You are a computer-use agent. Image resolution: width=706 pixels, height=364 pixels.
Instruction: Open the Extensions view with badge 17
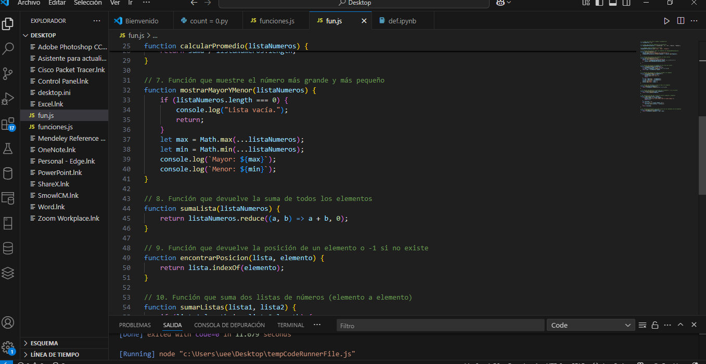(x=8, y=124)
